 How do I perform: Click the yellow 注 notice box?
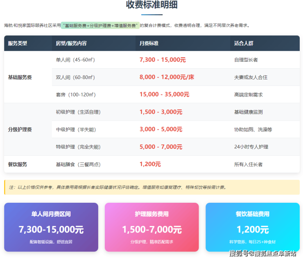pyautogui.click(x=151, y=187)
